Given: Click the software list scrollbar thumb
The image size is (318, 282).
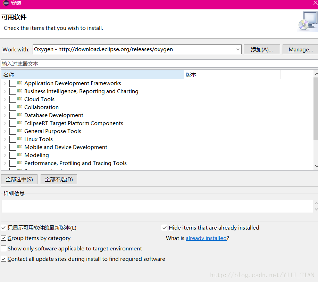Looking at the screenshot, I should coord(316,109).
